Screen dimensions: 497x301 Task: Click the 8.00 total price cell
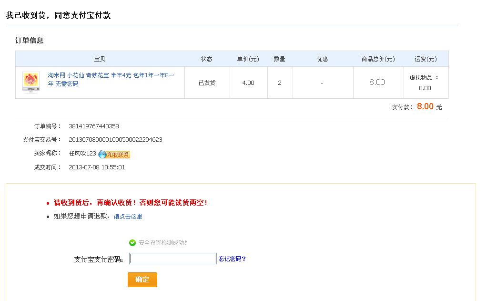click(378, 83)
